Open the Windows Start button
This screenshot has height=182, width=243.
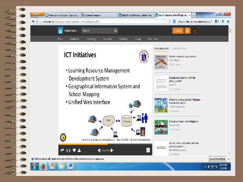click(x=34, y=167)
